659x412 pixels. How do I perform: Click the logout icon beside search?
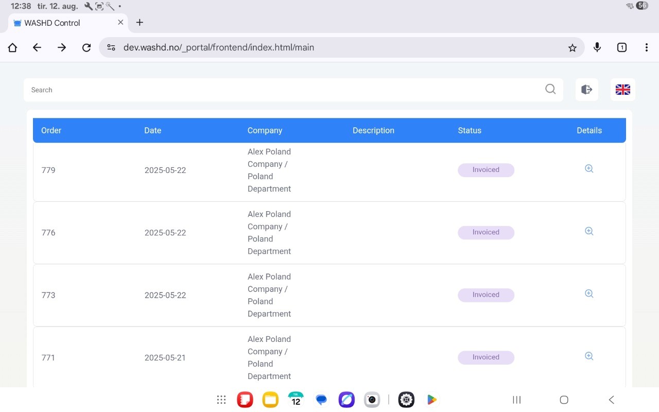(x=586, y=90)
